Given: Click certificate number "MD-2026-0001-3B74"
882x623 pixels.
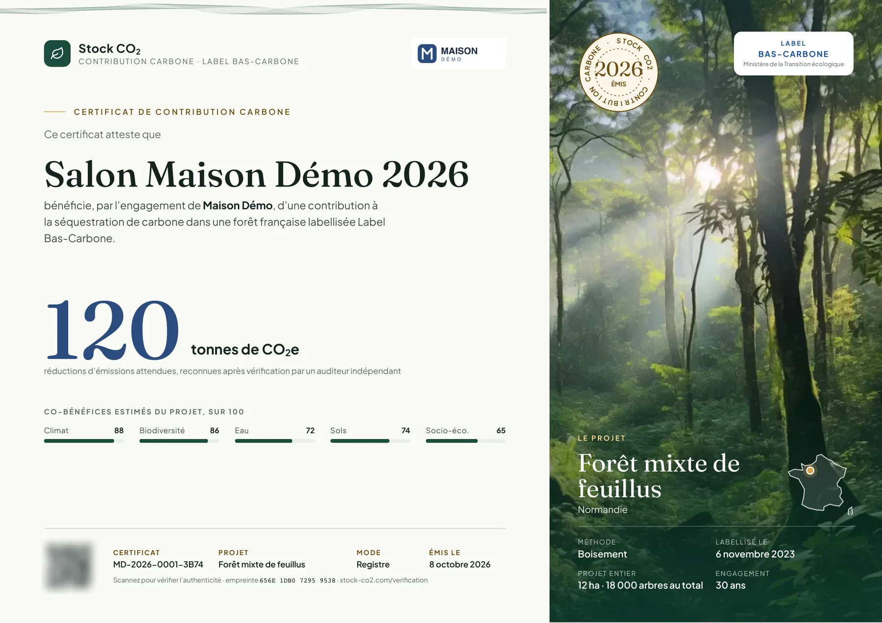Looking at the screenshot, I should point(158,564).
